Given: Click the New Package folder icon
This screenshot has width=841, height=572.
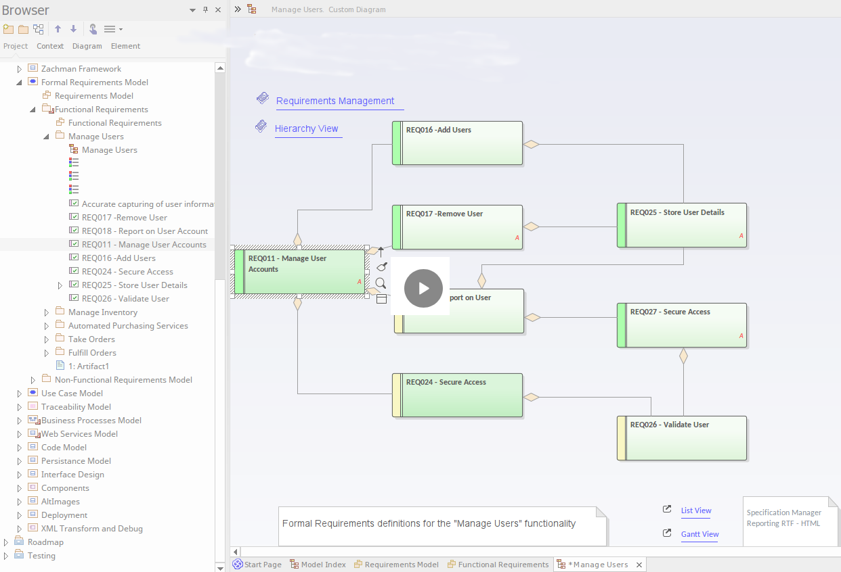Looking at the screenshot, I should pos(23,29).
